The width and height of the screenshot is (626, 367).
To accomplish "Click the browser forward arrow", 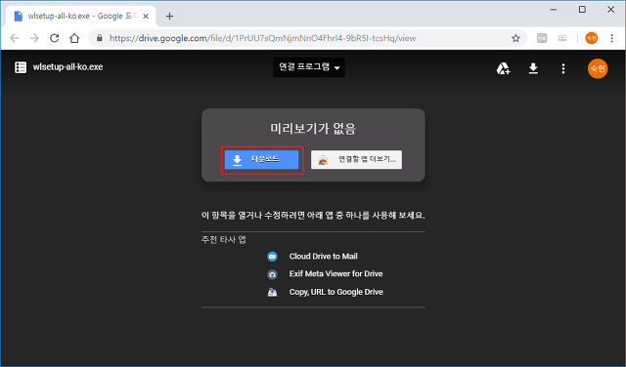I will [34, 38].
